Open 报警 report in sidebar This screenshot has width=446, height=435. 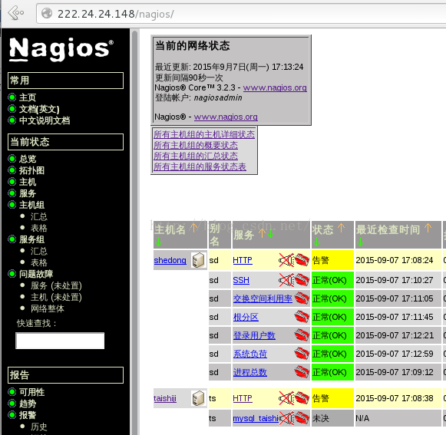coord(28,415)
